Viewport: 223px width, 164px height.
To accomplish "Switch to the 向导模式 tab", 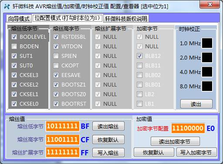I will pos(19,19).
